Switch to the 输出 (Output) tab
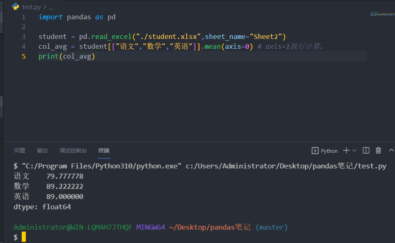Image resolution: width=395 pixels, height=243 pixels. pos(42,151)
